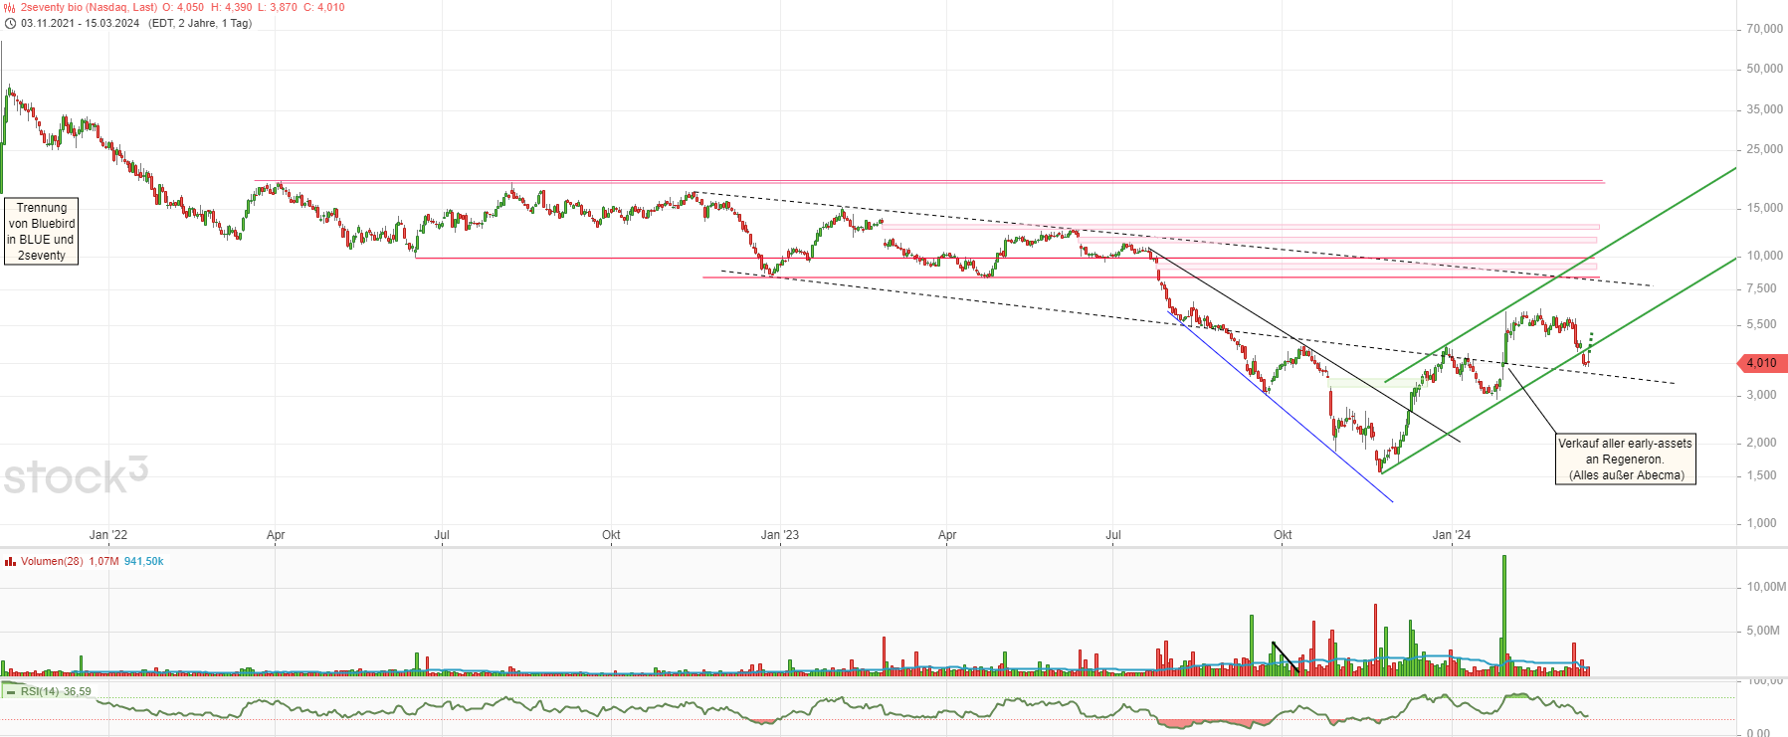Click the Apr label following Jan '22
Image resolution: width=1788 pixels, height=737 pixels.
coord(276,535)
